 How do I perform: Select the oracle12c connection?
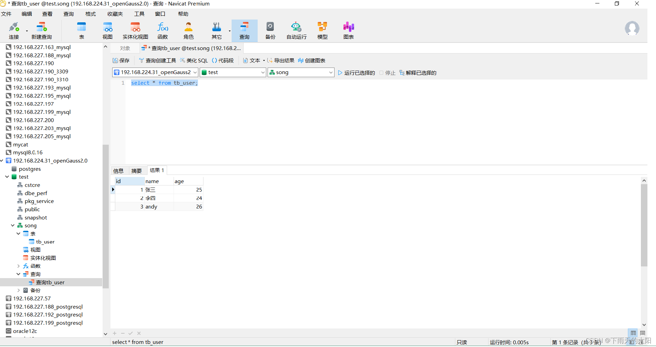click(x=25, y=331)
